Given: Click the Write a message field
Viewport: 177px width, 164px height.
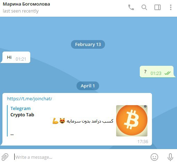Looking at the screenshot, I should (x=80, y=157).
